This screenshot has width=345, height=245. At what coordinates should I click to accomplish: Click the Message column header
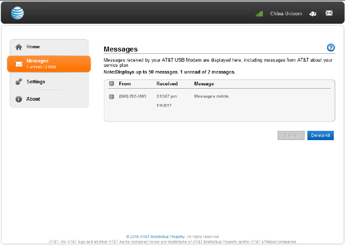click(204, 84)
